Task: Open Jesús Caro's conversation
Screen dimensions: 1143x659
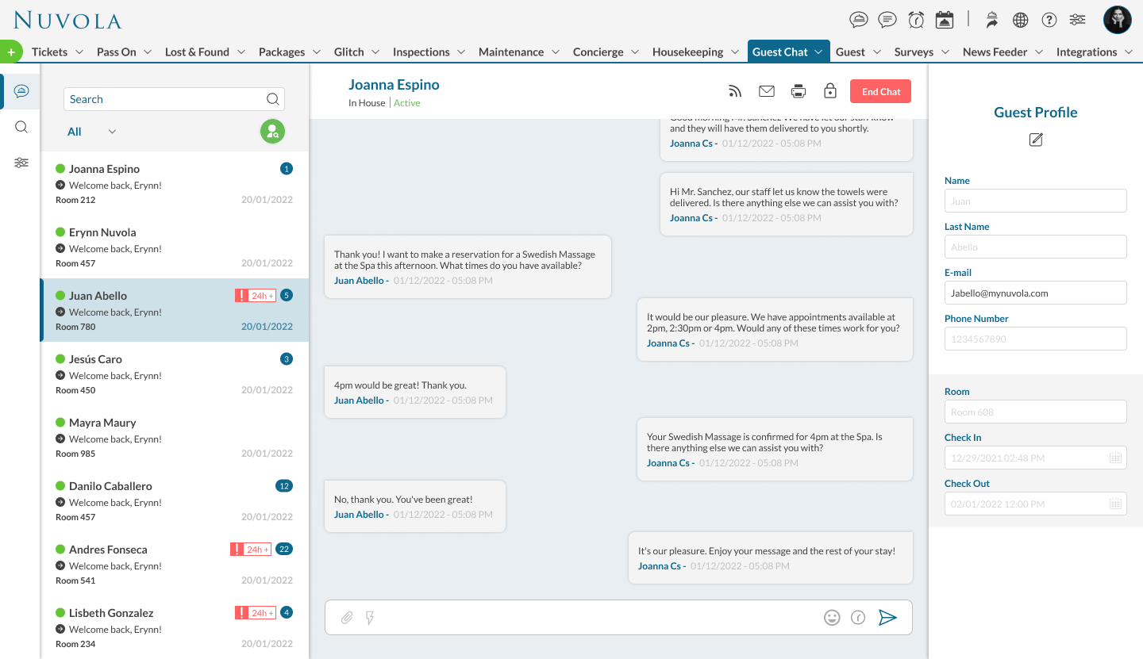Action: click(x=175, y=374)
